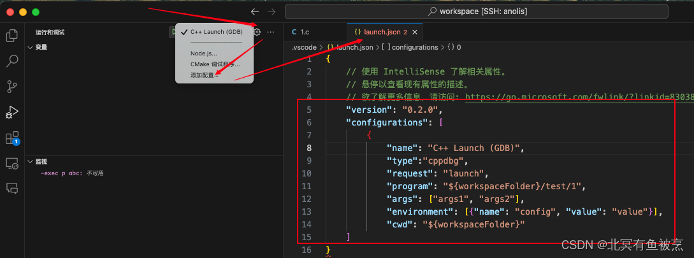Click the "configurations" key on line 6
Viewport: 694px width, 258px height.
[386, 122]
